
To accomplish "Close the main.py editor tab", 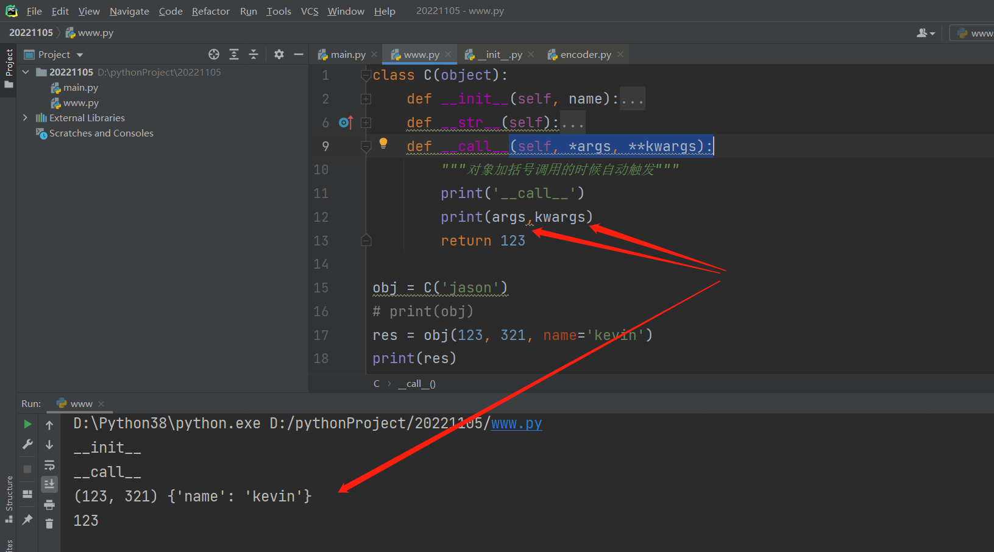I will coord(374,54).
